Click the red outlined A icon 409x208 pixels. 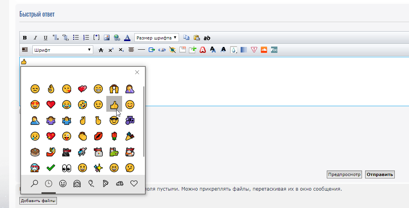pyautogui.click(x=203, y=49)
